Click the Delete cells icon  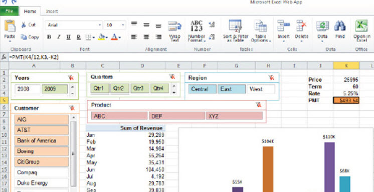point(301,26)
